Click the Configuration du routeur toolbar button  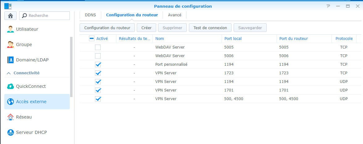point(107,28)
